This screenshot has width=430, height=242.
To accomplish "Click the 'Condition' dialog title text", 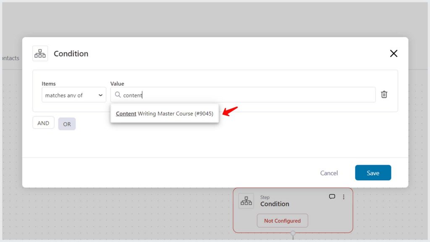I will (71, 53).
